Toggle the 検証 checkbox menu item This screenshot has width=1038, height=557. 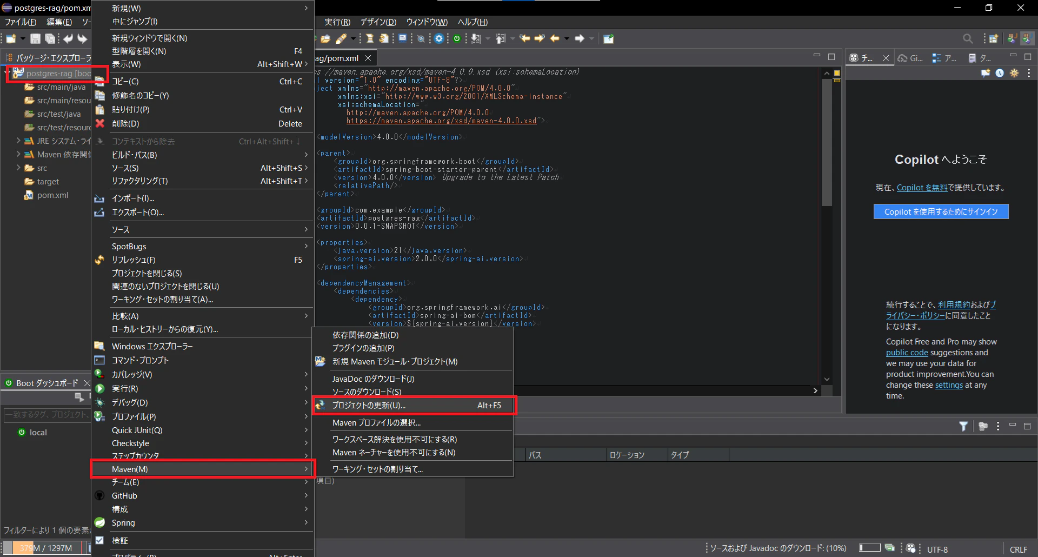(x=202, y=540)
